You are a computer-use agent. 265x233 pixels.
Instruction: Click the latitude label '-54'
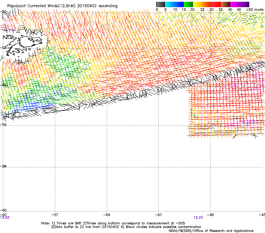(x=3, y=85)
